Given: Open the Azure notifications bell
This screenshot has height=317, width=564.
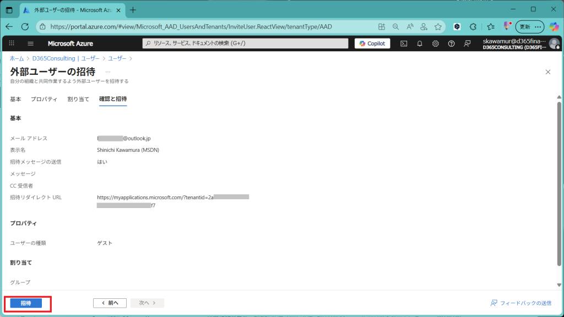Looking at the screenshot, I should [x=420, y=43].
